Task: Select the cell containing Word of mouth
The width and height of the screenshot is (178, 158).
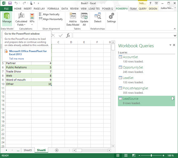Action: [18, 80]
